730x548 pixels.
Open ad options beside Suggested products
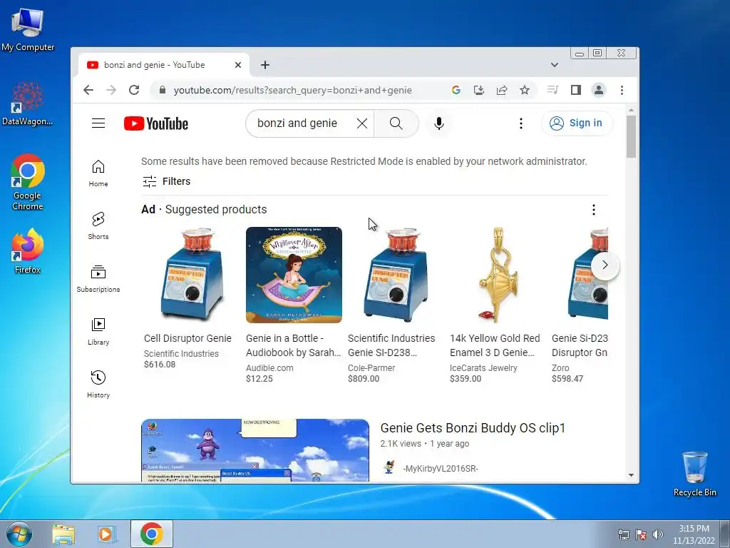(594, 210)
